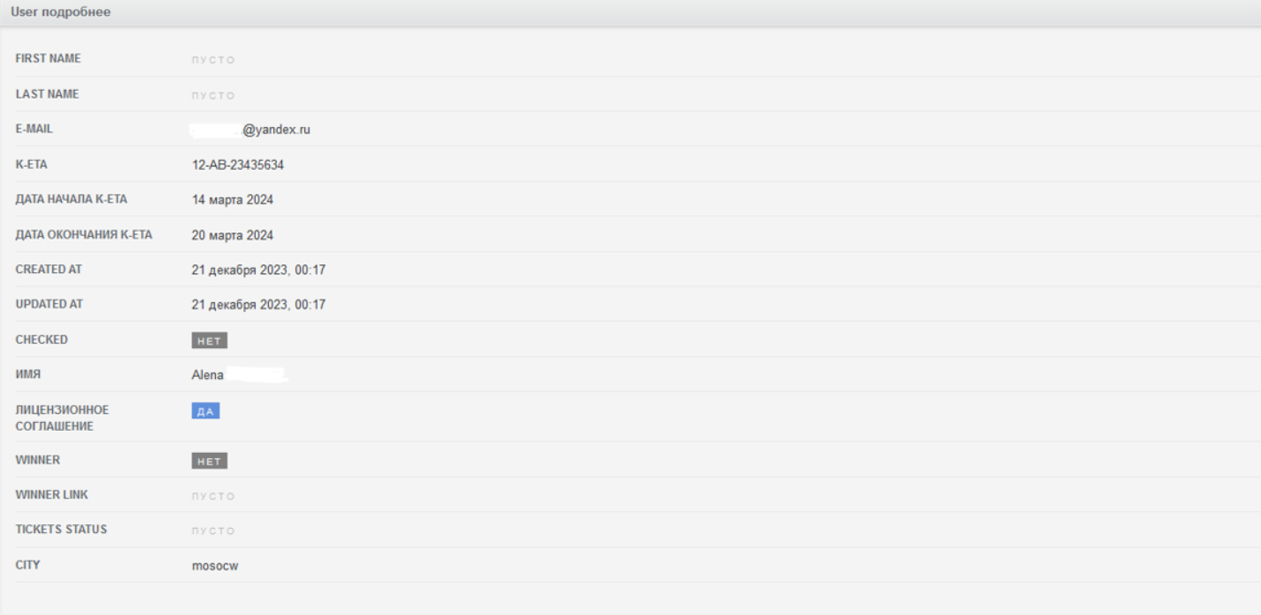Click the UPDATED AT timestamp value
This screenshot has height=615, width=1261.
[x=258, y=305]
